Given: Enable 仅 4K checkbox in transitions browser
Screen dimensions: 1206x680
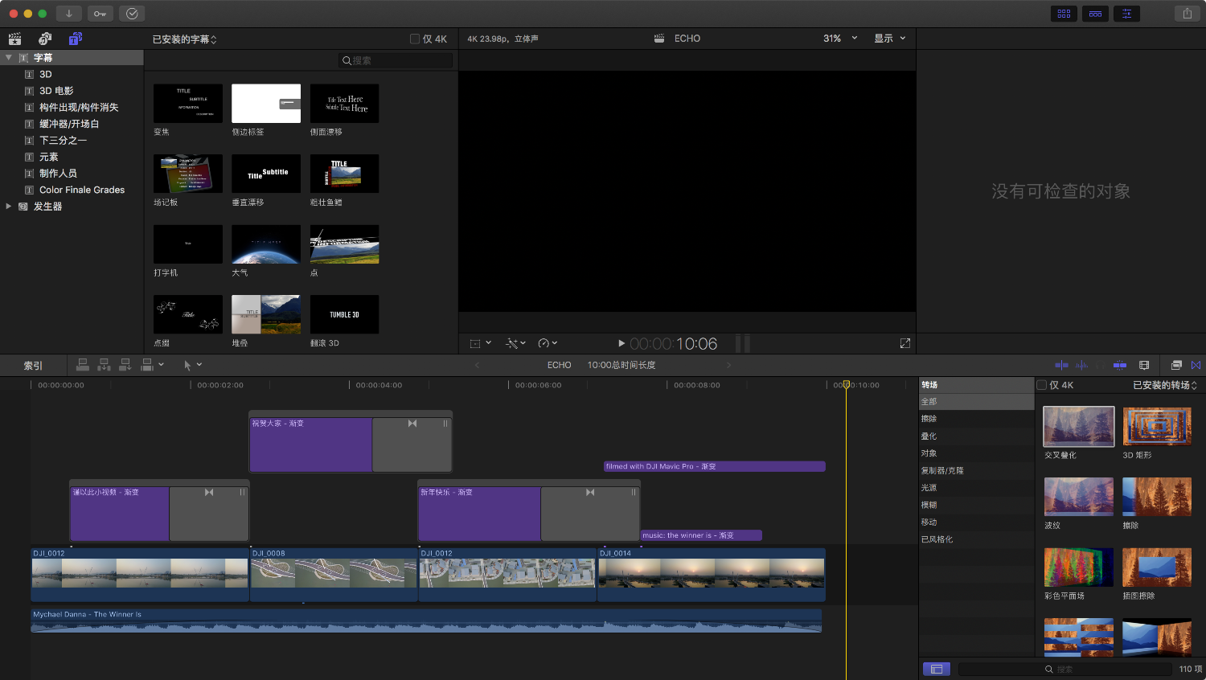Looking at the screenshot, I should (1042, 385).
